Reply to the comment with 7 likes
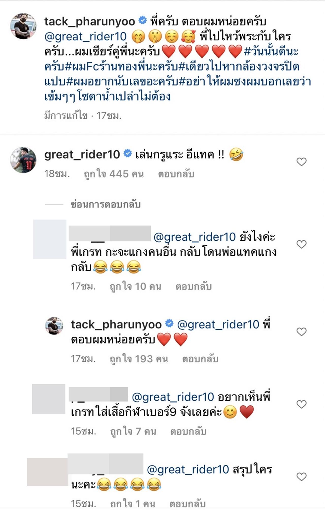The height and width of the screenshot is (514, 325). [188, 431]
